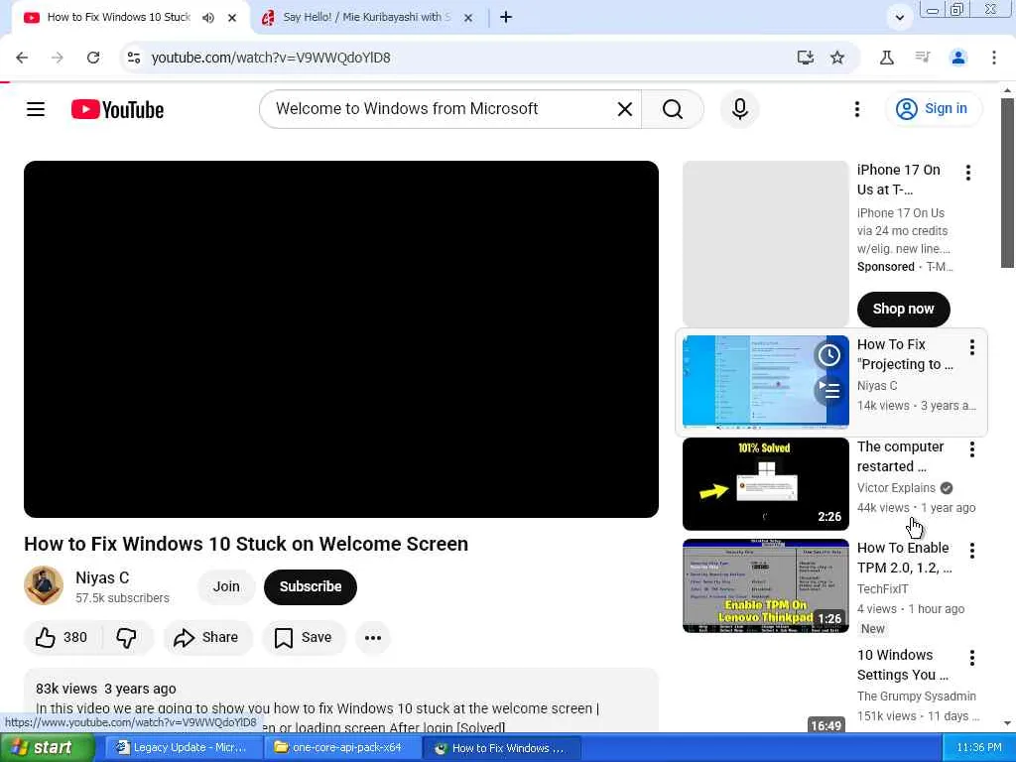
Task: Open the Enable TPM On Lenovo Thinkpad thumbnail
Action: point(765,585)
